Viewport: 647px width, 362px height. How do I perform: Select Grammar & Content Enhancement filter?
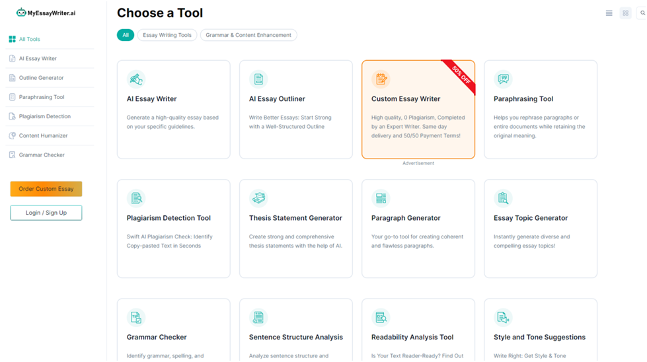(x=248, y=35)
